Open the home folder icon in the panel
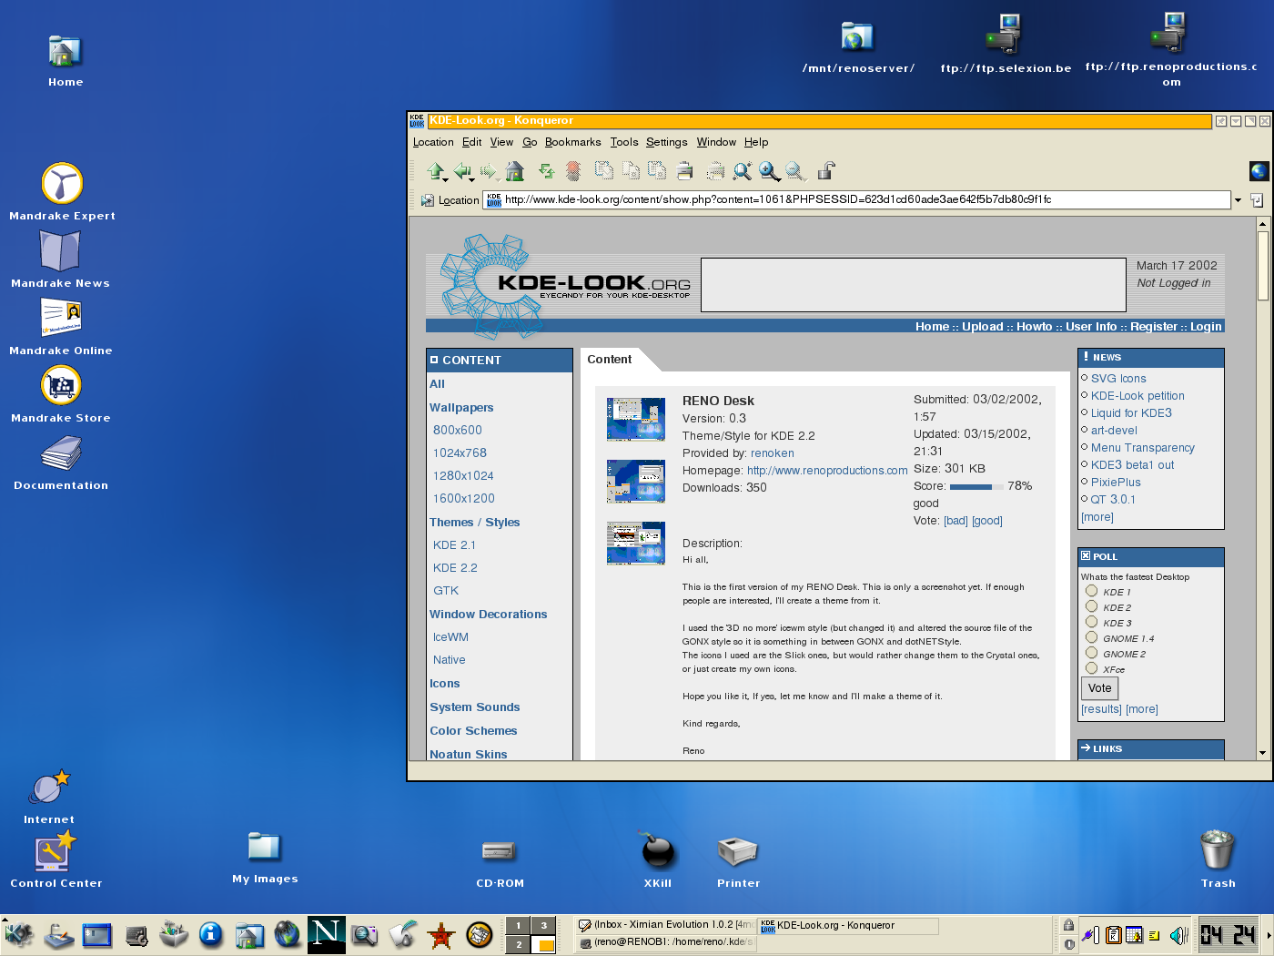Screen dimensions: 1274x956 click(249, 935)
